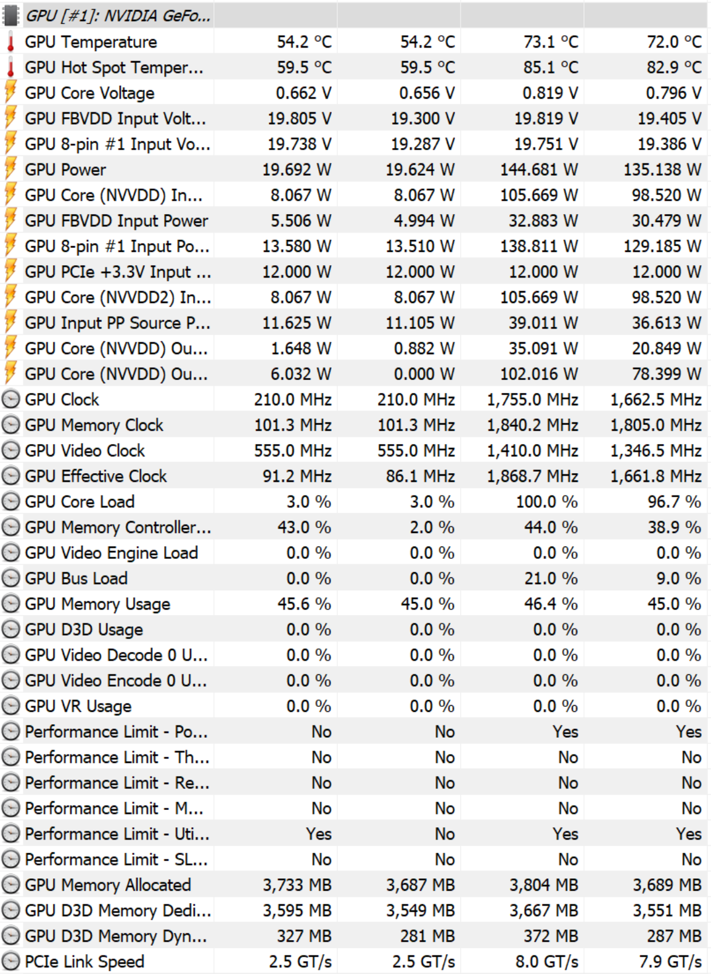Click the GPU chip icon in header row
The height and width of the screenshot is (974, 711).
pyautogui.click(x=10, y=15)
